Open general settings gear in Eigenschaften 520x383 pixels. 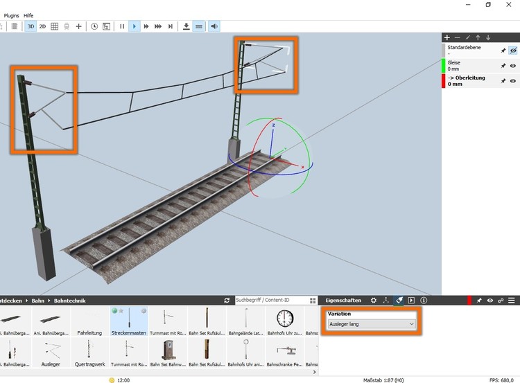coord(374,301)
